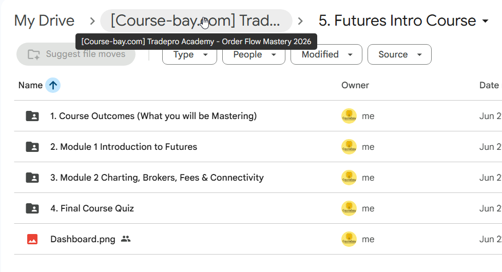Image resolution: width=502 pixels, height=272 pixels.
Task: Select the Final Course Quiz folder icon
Action: pyautogui.click(x=32, y=208)
